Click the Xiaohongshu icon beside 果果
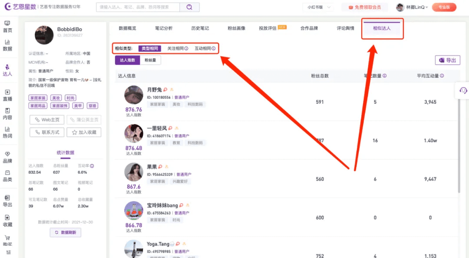This screenshot has width=469, height=258. 160,167
